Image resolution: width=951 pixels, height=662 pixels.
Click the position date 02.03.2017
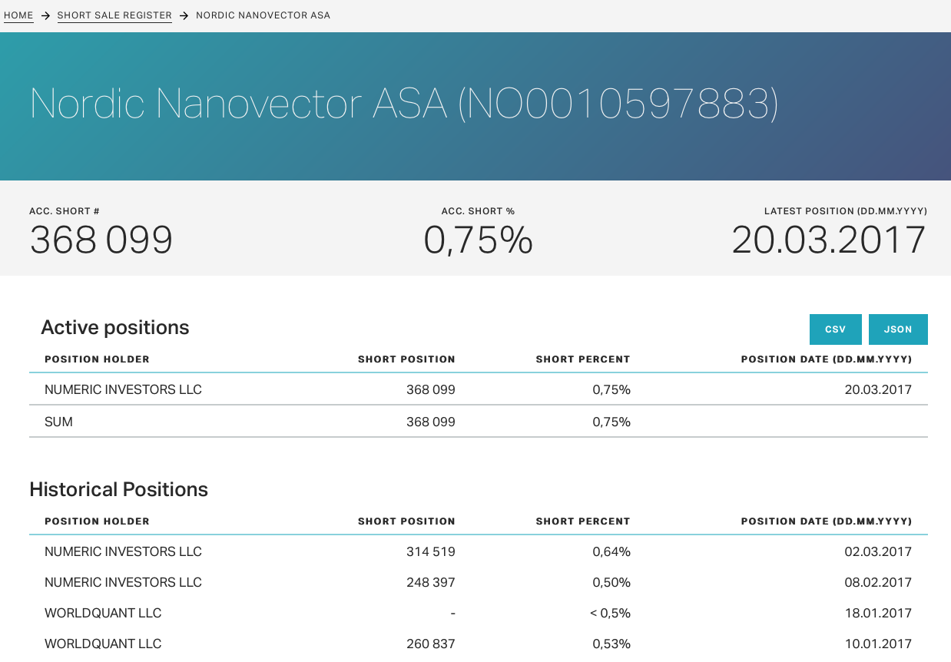(878, 551)
